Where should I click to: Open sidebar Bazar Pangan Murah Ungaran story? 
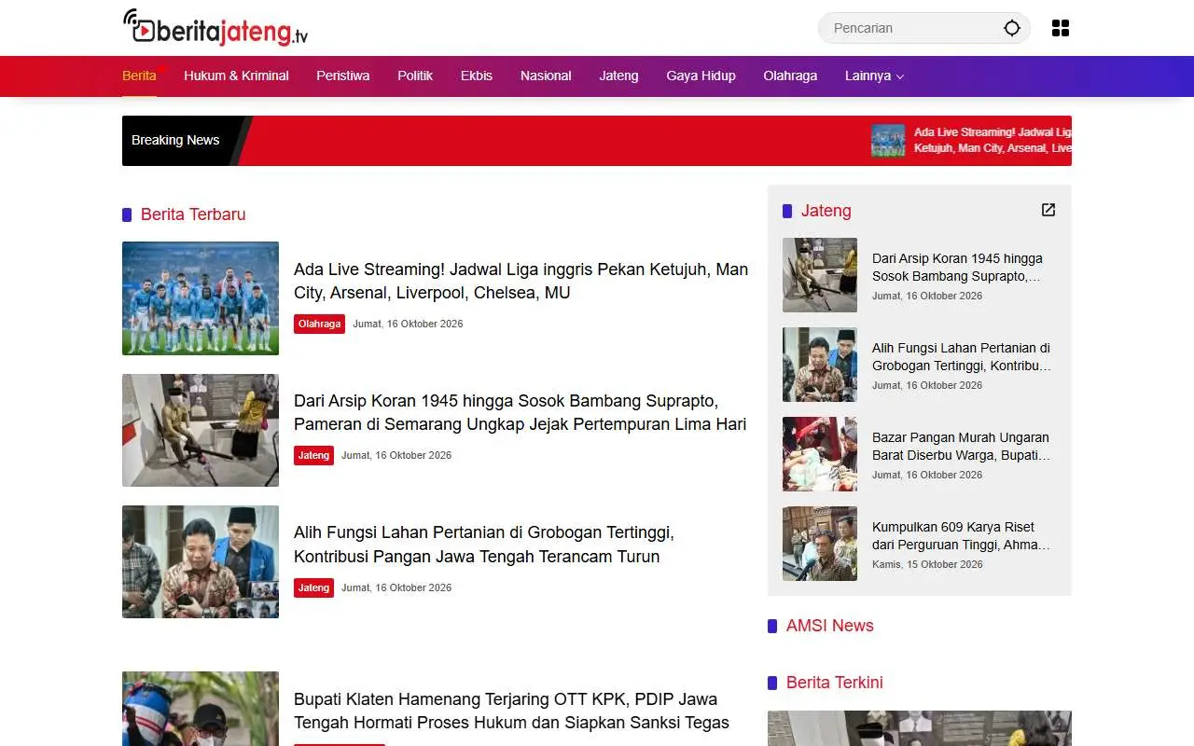[x=962, y=446]
